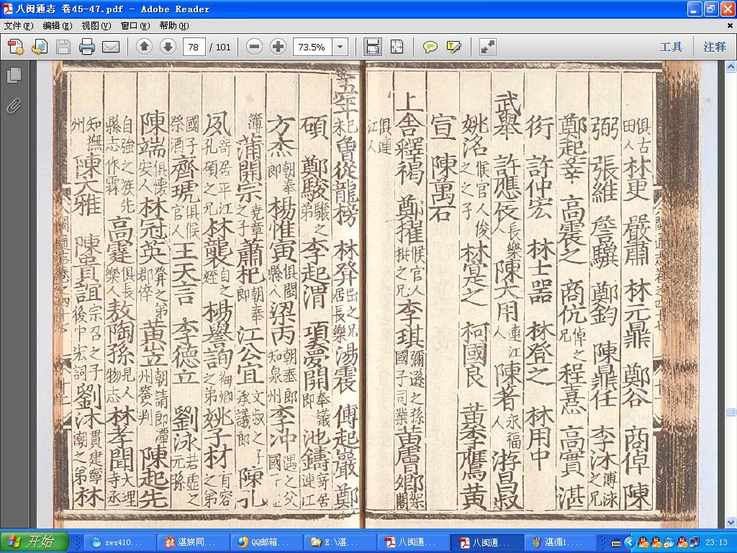737x553 pixels.
Task: Open the 注释 pane
Action: pyautogui.click(x=715, y=47)
